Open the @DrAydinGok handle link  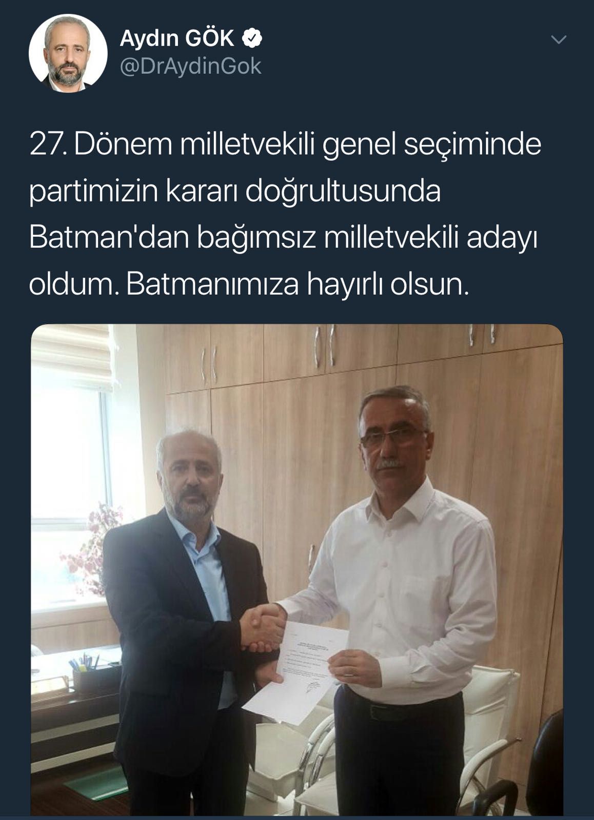pyautogui.click(x=190, y=67)
